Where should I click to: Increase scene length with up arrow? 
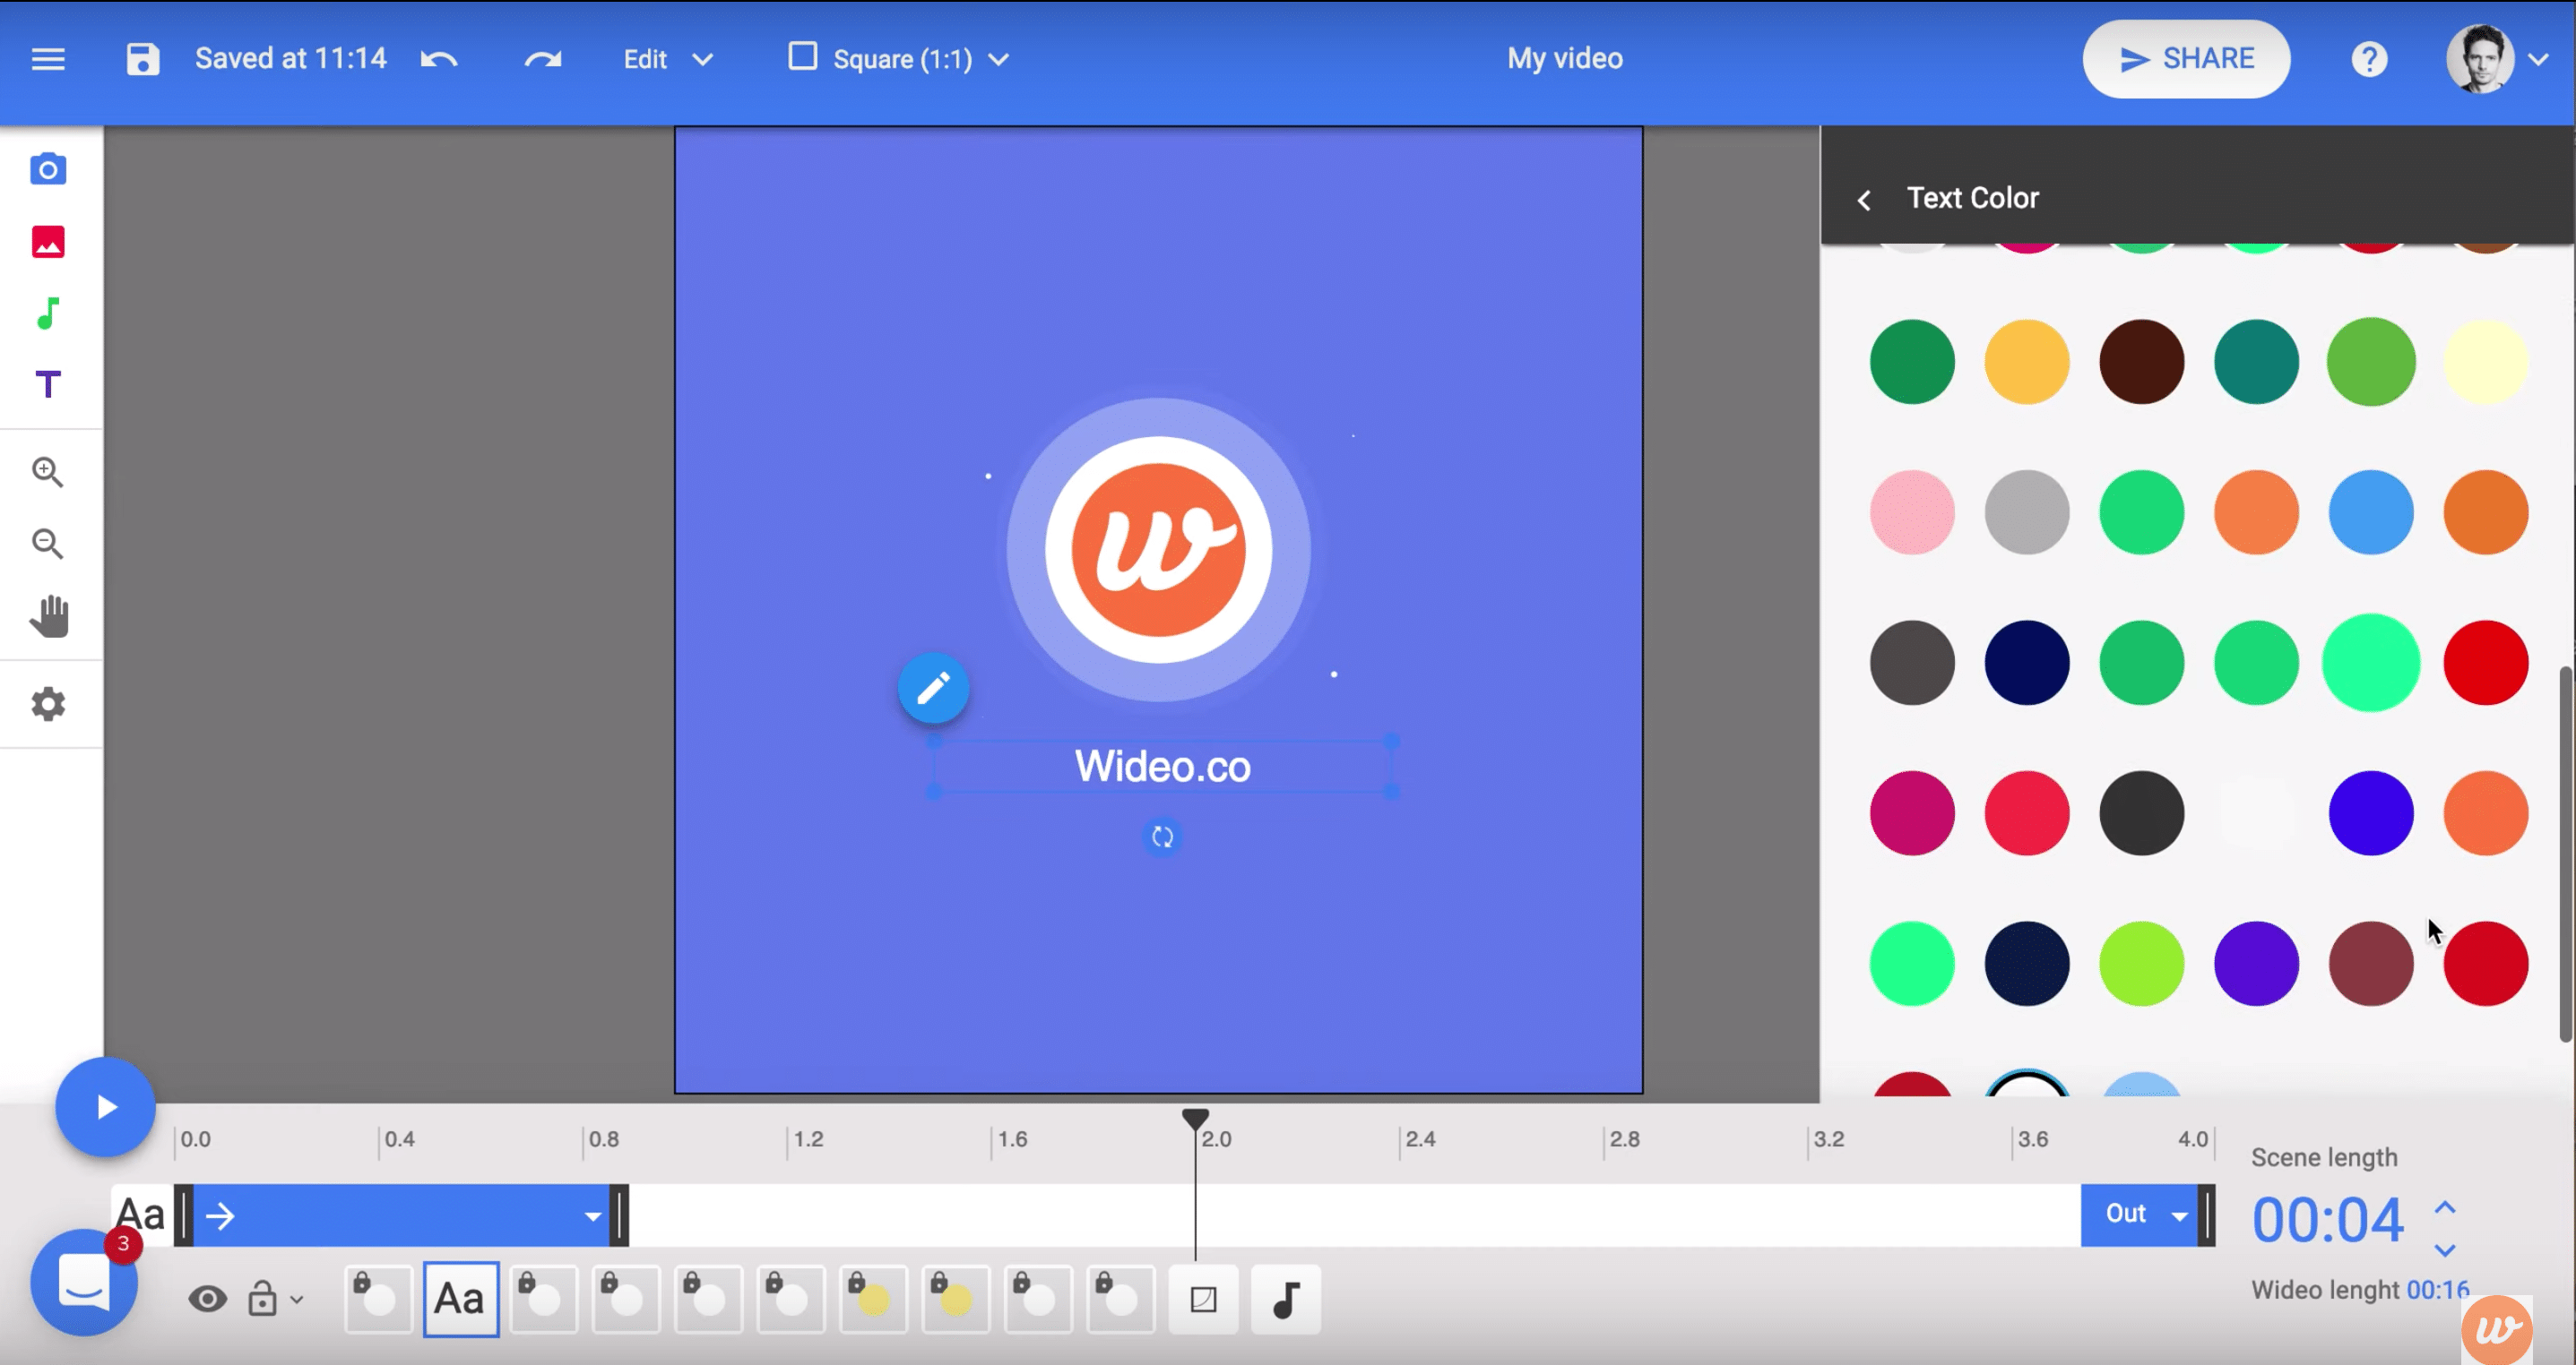[2444, 1207]
